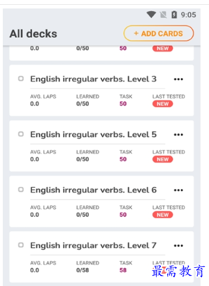This screenshot has width=209, height=286.
Task: Select checkbox for Level 5 deck
Action: click(x=21, y=134)
